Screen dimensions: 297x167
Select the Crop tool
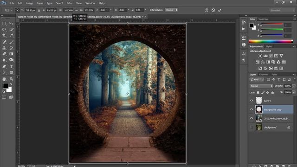tap(4, 35)
